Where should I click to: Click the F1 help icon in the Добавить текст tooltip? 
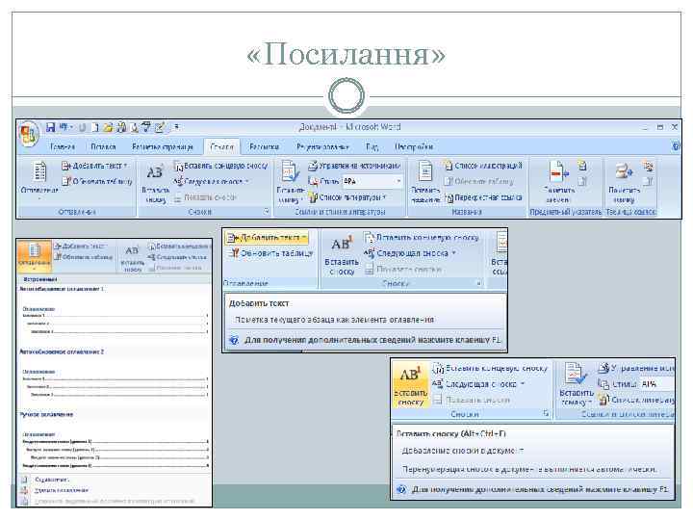pos(234,341)
